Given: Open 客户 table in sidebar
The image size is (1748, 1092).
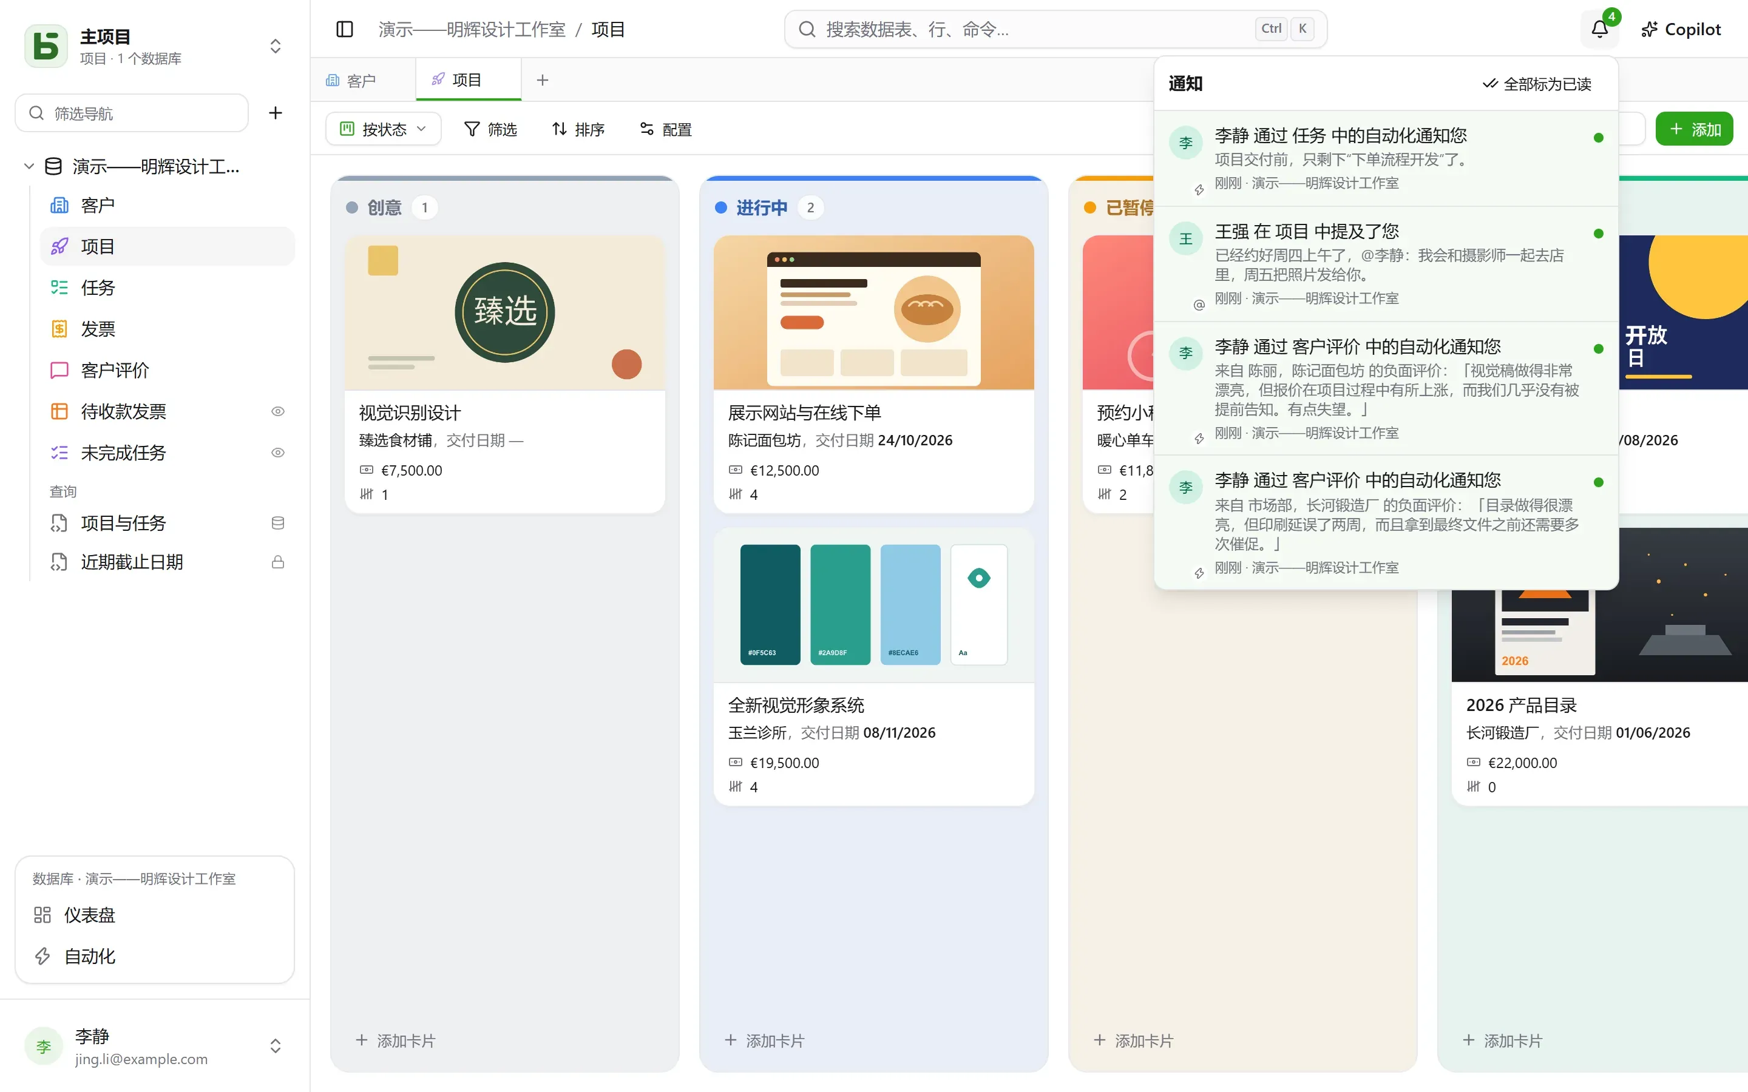Looking at the screenshot, I should [x=168, y=205].
